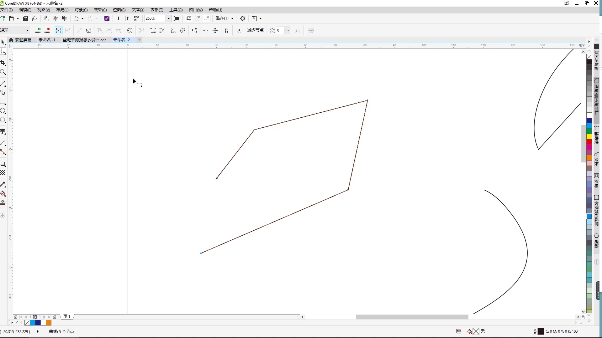Select the Drop Shadow tool
This screenshot has width=602, height=338.
point(3,164)
